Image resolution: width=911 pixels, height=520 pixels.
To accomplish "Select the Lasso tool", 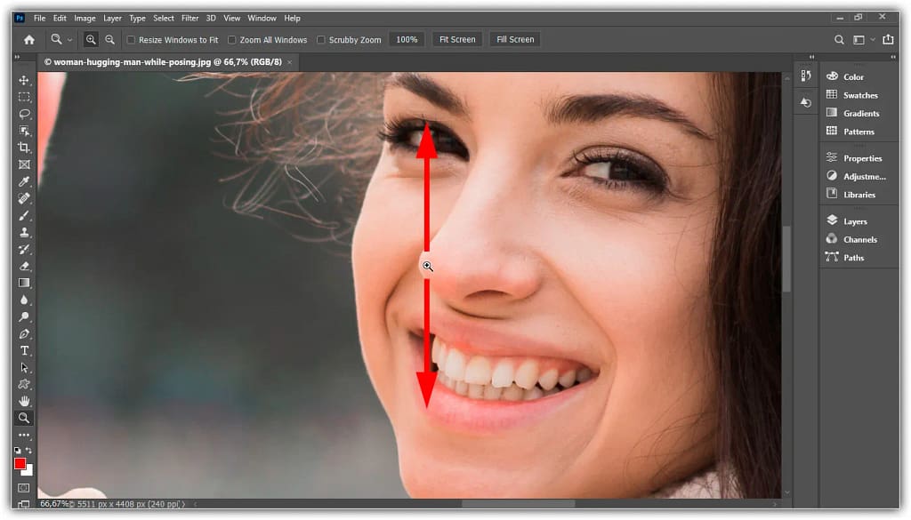I will [24, 114].
